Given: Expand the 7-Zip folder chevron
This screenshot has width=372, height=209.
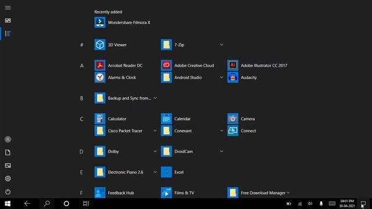Looking at the screenshot, I should [x=221, y=45].
